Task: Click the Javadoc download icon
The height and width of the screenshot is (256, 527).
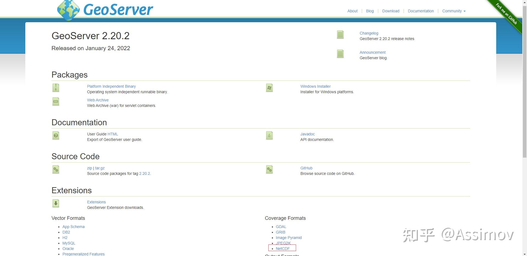Action: [269, 135]
